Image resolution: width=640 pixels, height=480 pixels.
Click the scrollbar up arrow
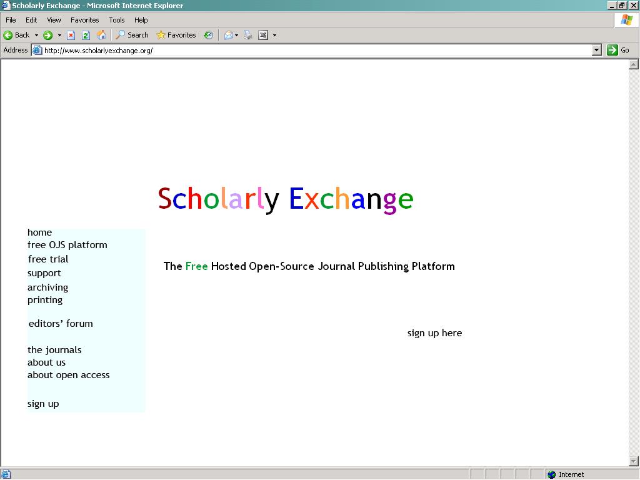pyautogui.click(x=634, y=64)
